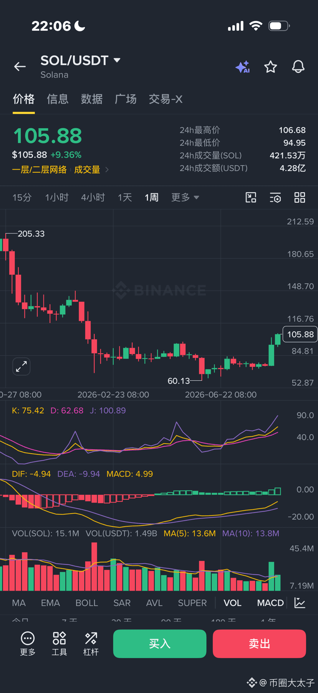The image size is (318, 693).
Task: Select 1天 timeframe
Action: click(125, 197)
